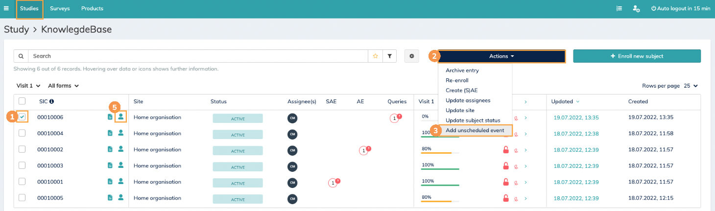Check the checkbox for subject 00010005
This screenshot has width=715, height=211.
pos(22,197)
